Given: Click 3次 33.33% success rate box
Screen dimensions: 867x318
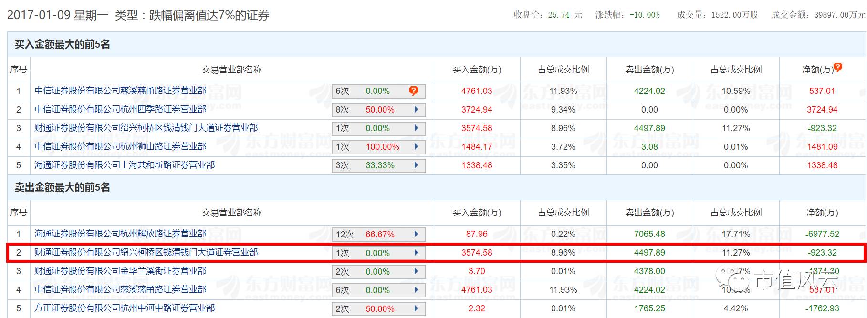Looking at the screenshot, I should pos(379,165).
